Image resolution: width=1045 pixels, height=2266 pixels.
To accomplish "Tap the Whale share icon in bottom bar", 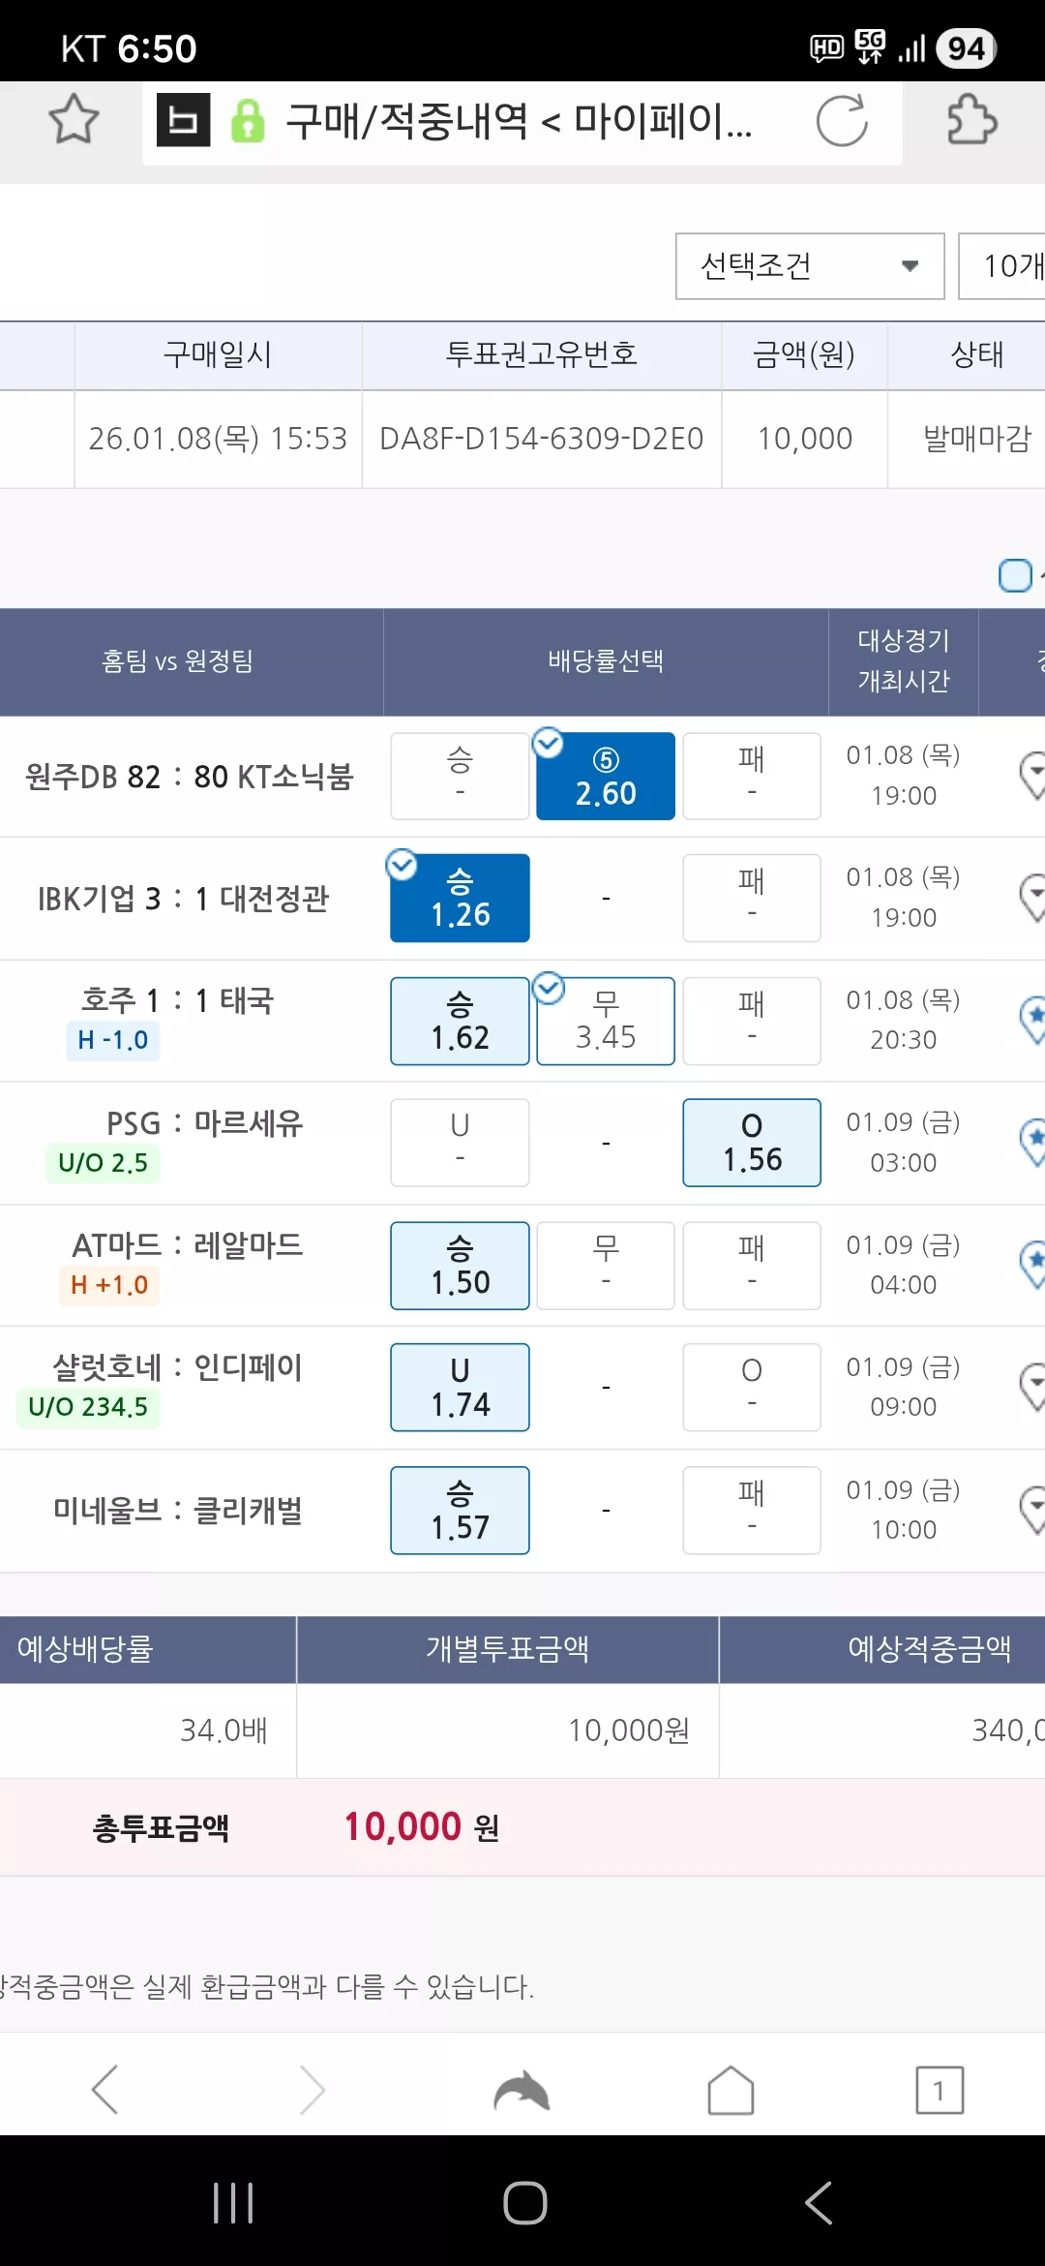I will point(522,2090).
